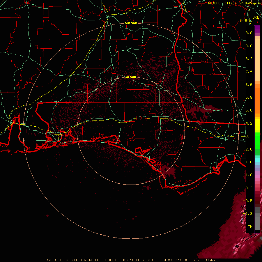Viewport: 262px width, 262px height.
Task: Click the 8.2 value on color scale
Action: pyautogui.click(x=249, y=59)
